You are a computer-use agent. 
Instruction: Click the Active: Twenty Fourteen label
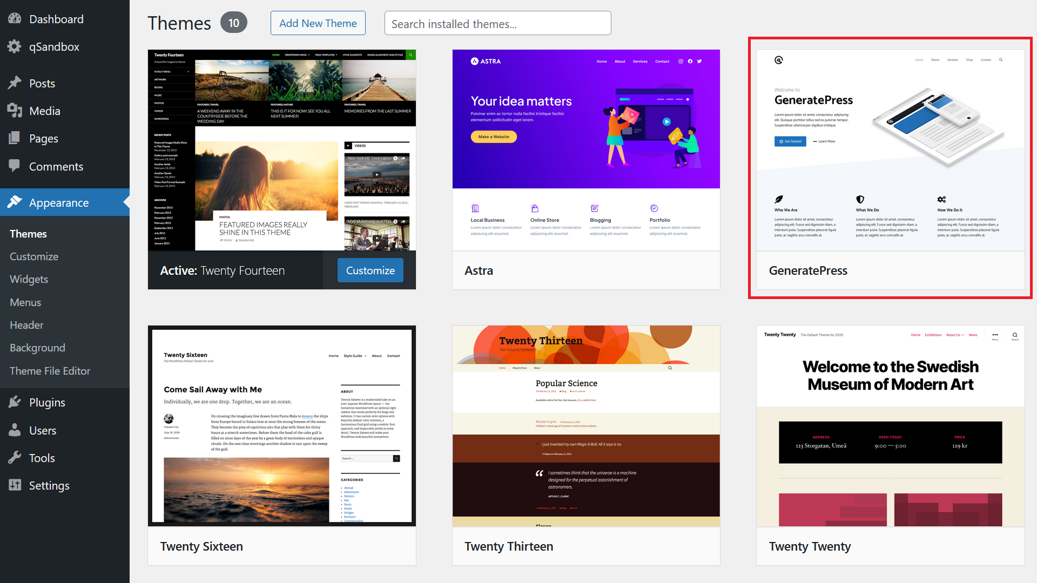pos(222,270)
